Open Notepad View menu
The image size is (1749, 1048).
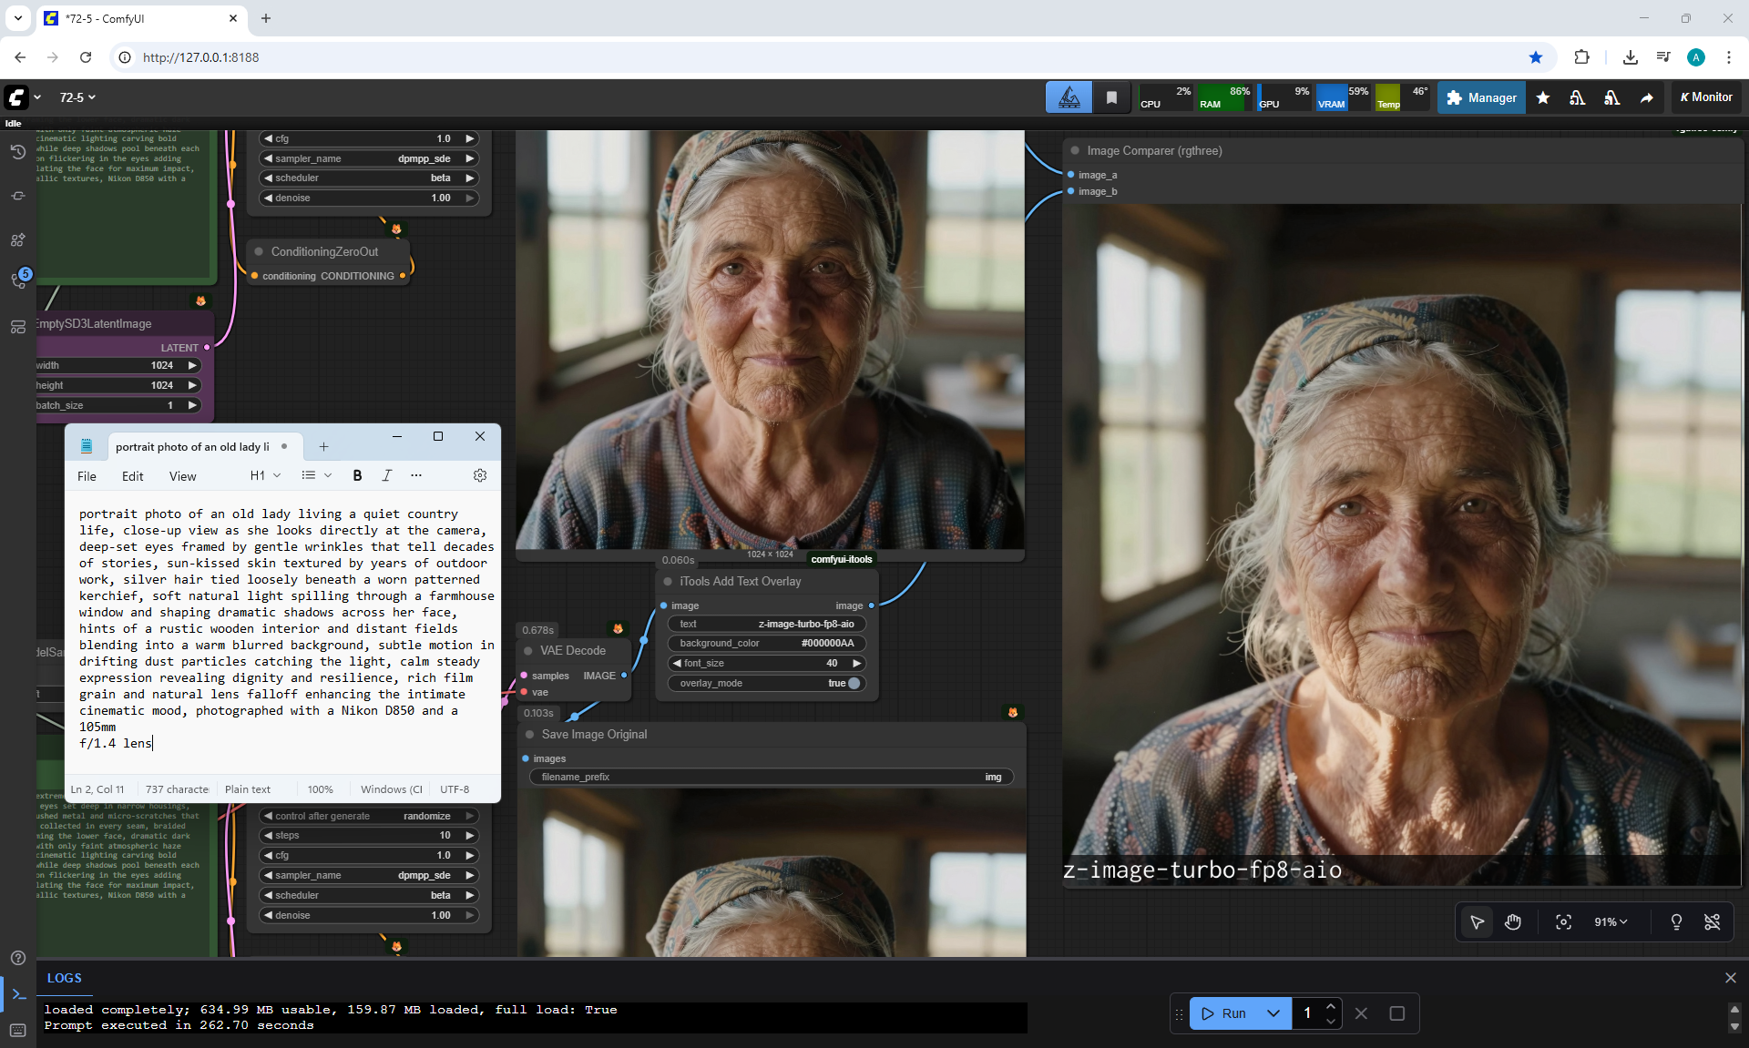(182, 476)
